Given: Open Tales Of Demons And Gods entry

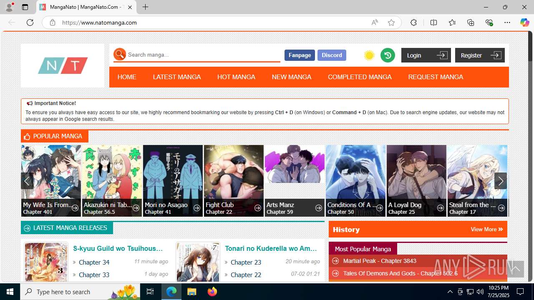Looking at the screenshot, I should pos(400,273).
